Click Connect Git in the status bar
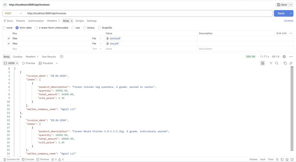 11,159
